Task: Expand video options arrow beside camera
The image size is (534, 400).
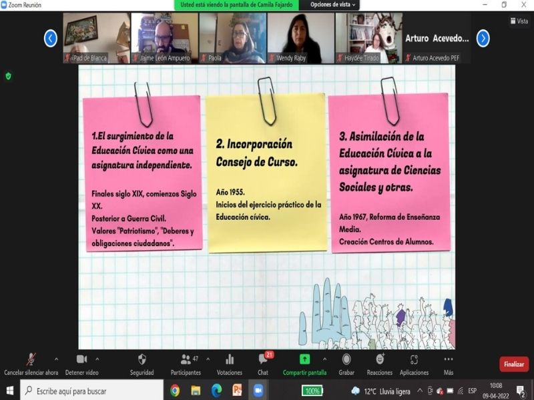Action: (97, 359)
